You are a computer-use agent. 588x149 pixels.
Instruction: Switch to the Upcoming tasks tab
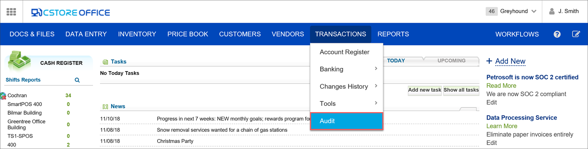point(451,61)
